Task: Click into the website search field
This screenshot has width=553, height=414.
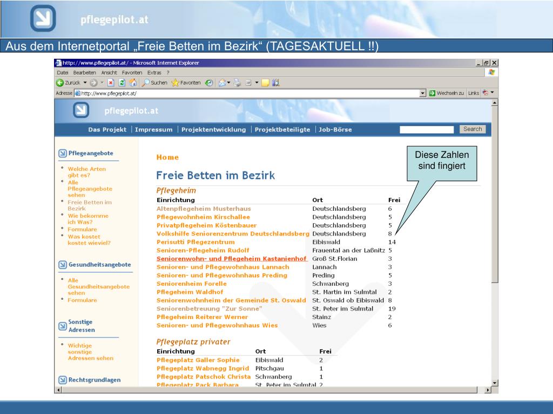Action: [x=427, y=129]
